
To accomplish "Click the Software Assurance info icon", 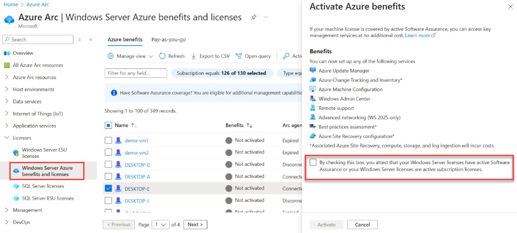I will point(114,93).
